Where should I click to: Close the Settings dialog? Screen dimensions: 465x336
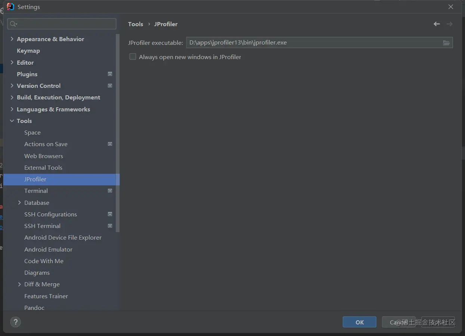click(x=451, y=7)
